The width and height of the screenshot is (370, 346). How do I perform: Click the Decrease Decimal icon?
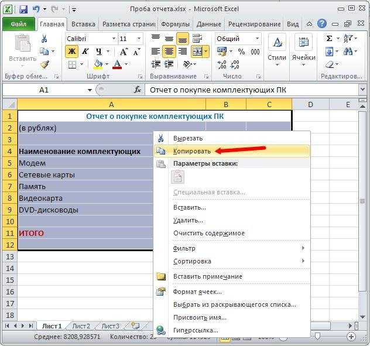point(235,64)
